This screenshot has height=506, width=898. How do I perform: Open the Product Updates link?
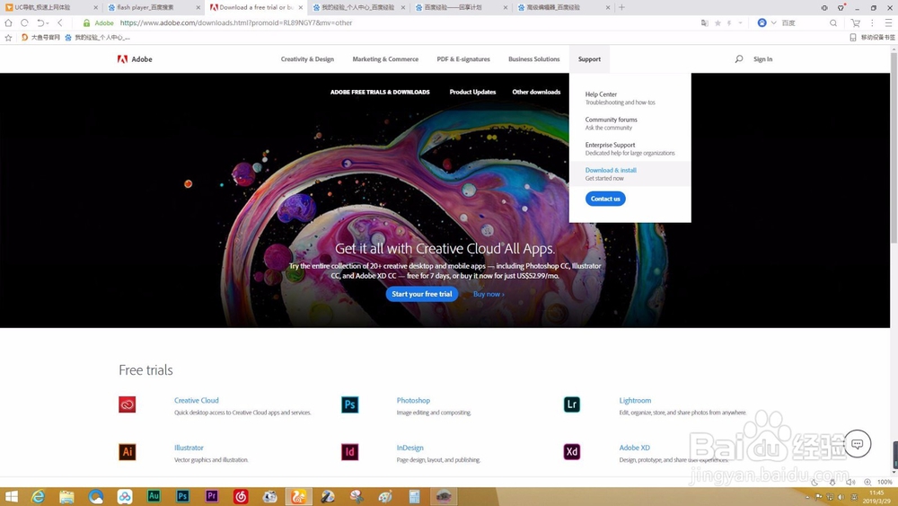pyautogui.click(x=472, y=92)
